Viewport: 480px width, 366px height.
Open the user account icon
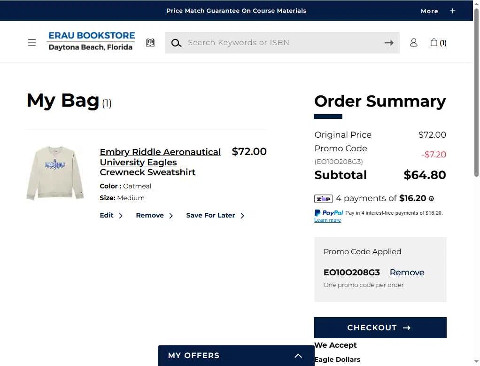click(414, 43)
